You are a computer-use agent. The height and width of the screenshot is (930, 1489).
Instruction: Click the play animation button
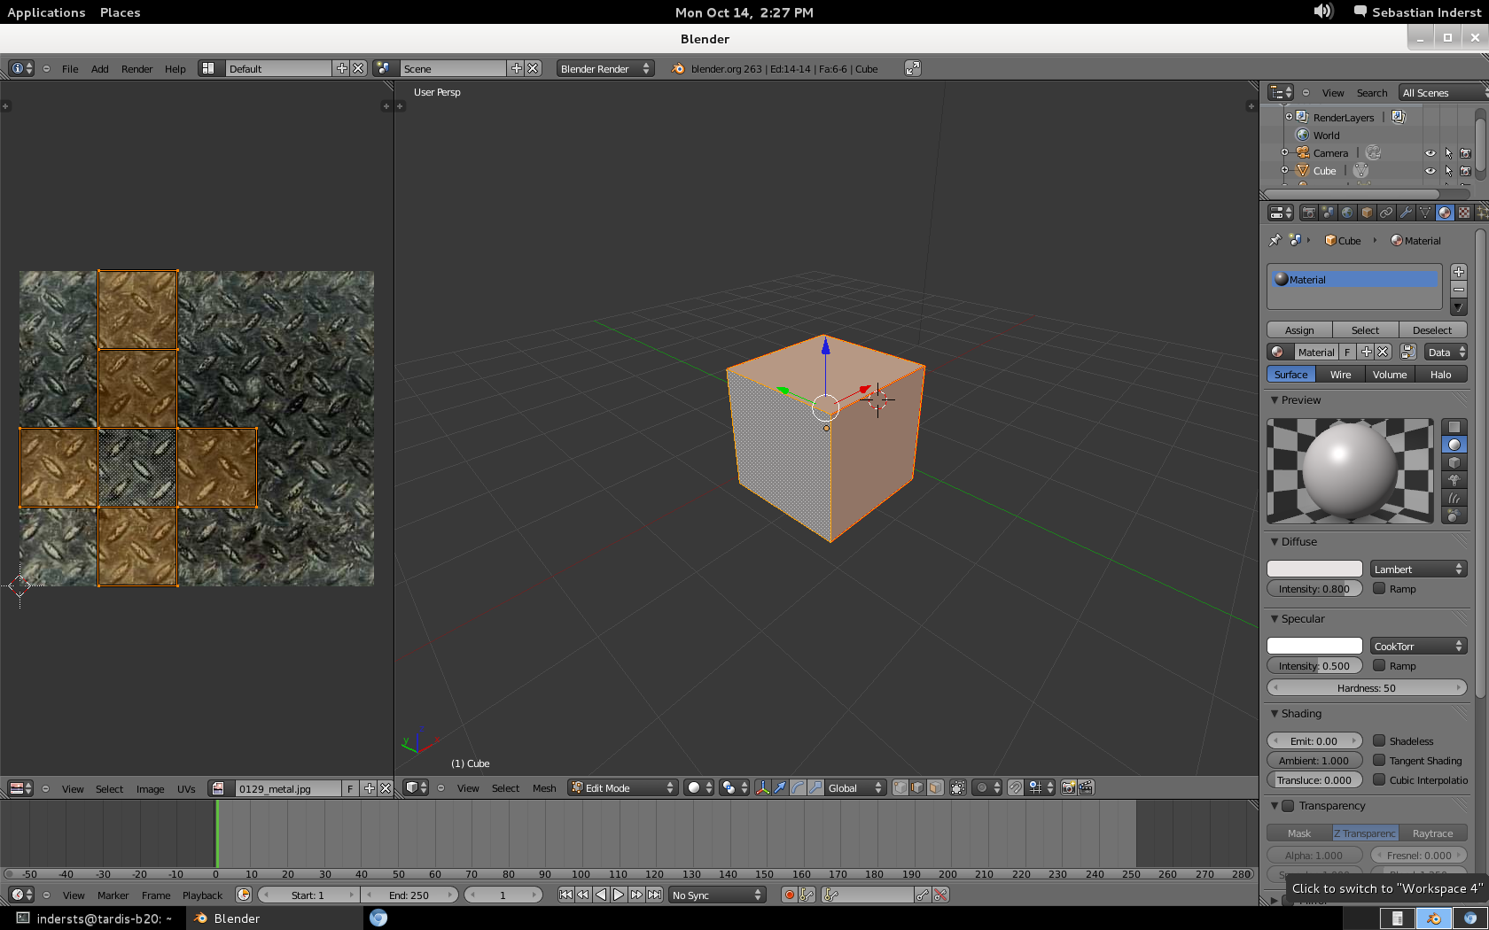pyautogui.click(x=619, y=895)
